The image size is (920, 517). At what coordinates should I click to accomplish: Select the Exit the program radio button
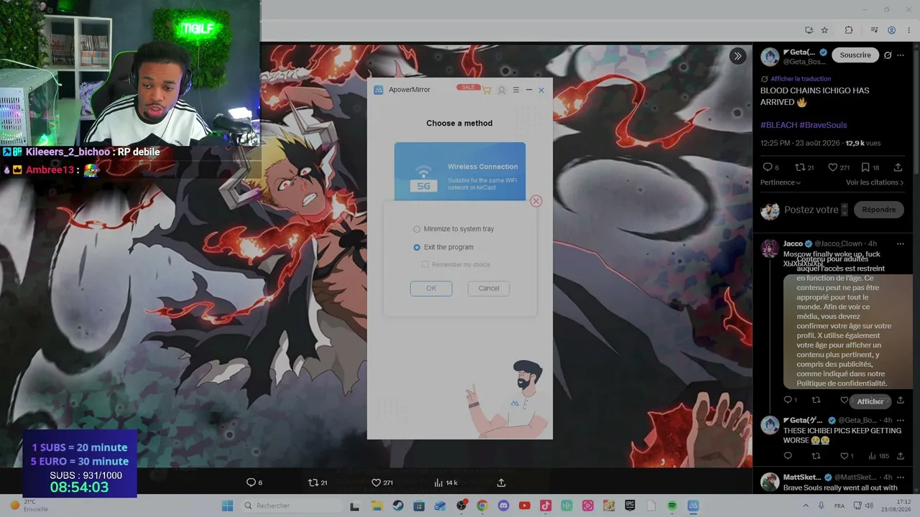click(x=417, y=247)
